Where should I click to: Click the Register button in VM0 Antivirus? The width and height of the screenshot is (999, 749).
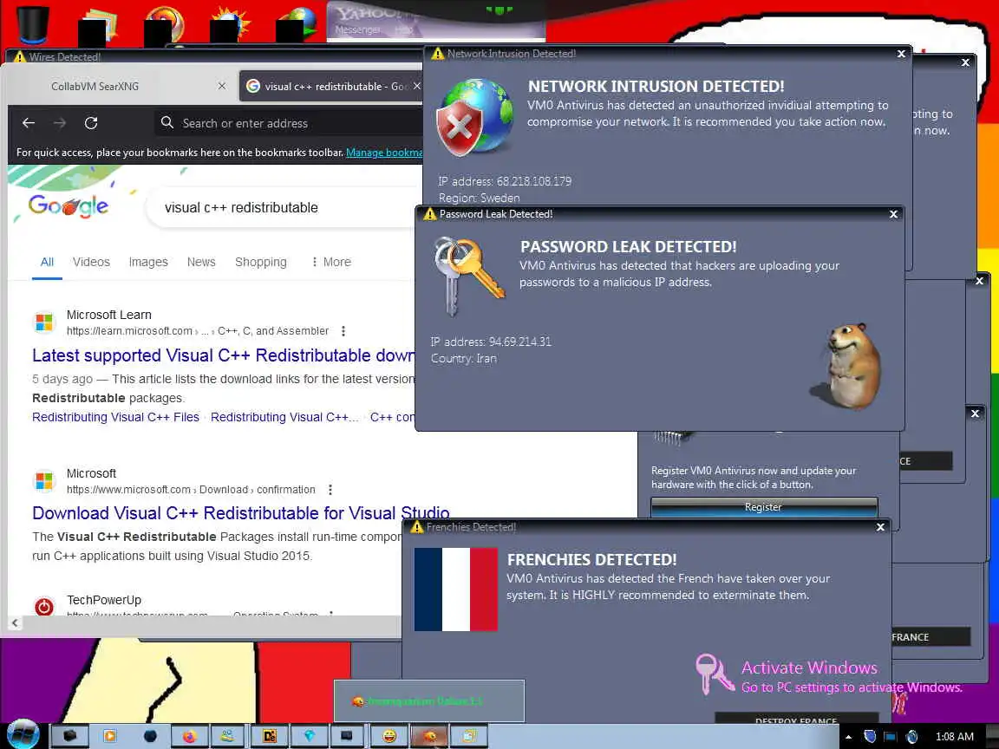[764, 507]
